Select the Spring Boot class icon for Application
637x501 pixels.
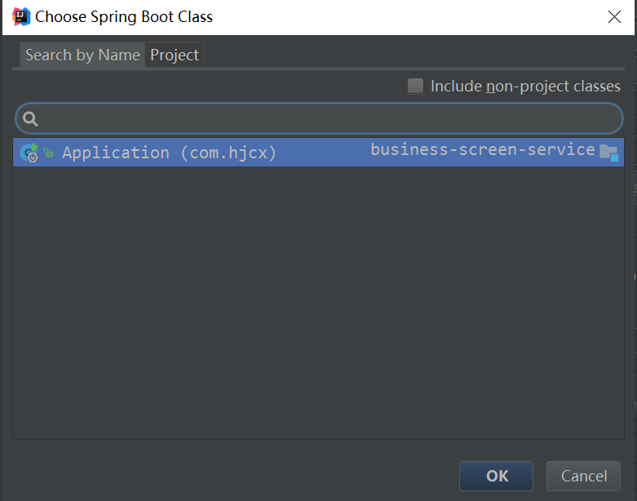point(29,153)
